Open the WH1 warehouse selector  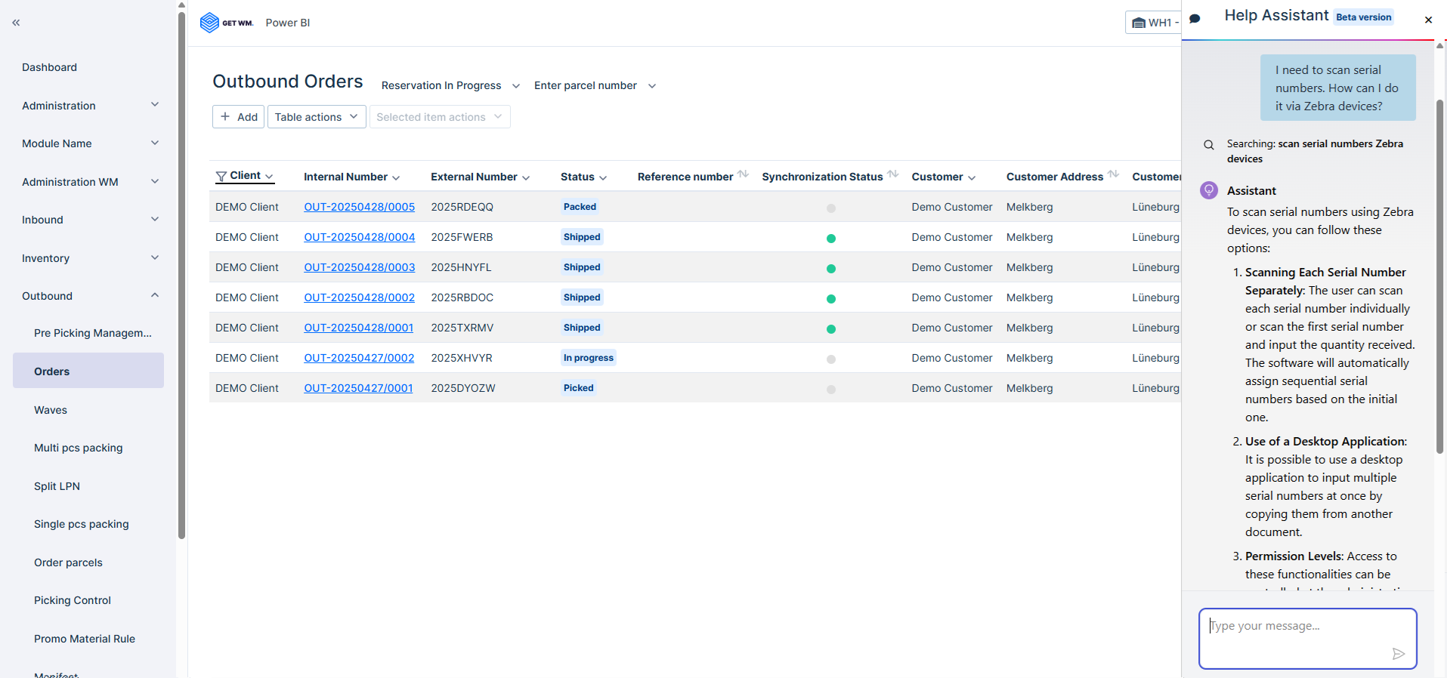click(x=1155, y=23)
